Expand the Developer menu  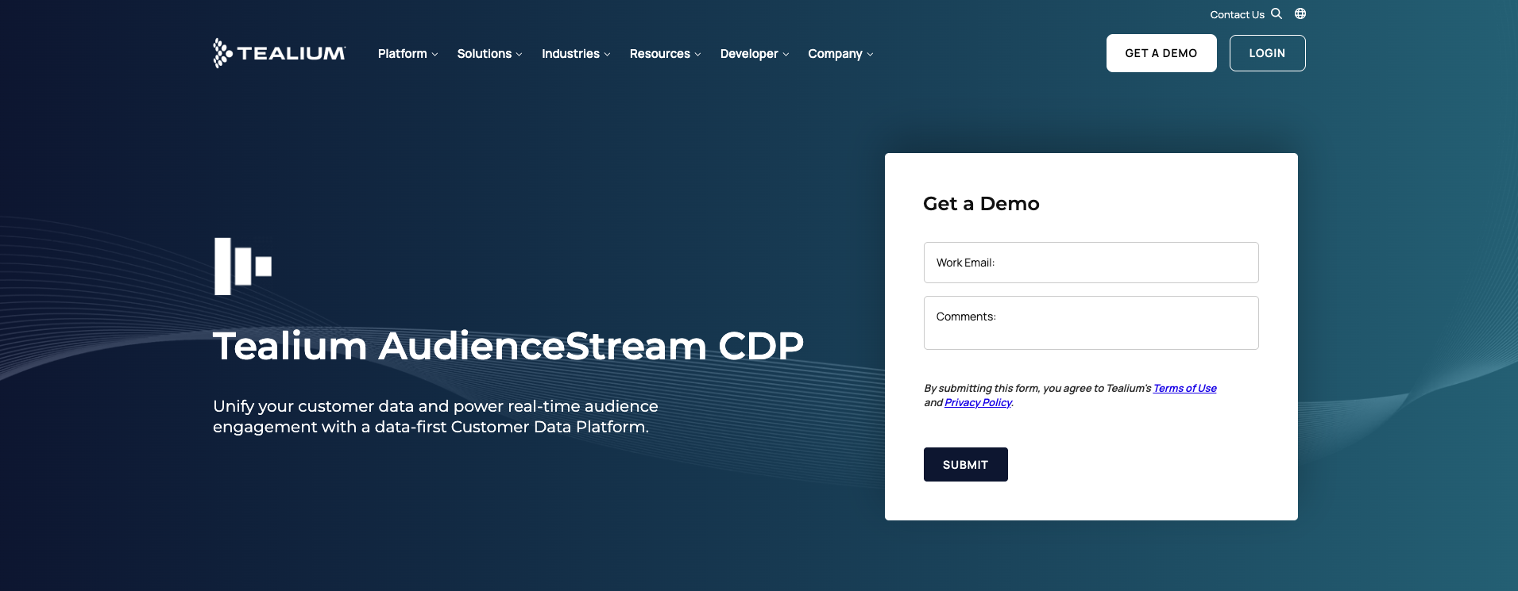(x=755, y=54)
